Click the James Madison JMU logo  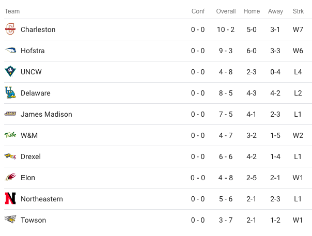pos(10,114)
